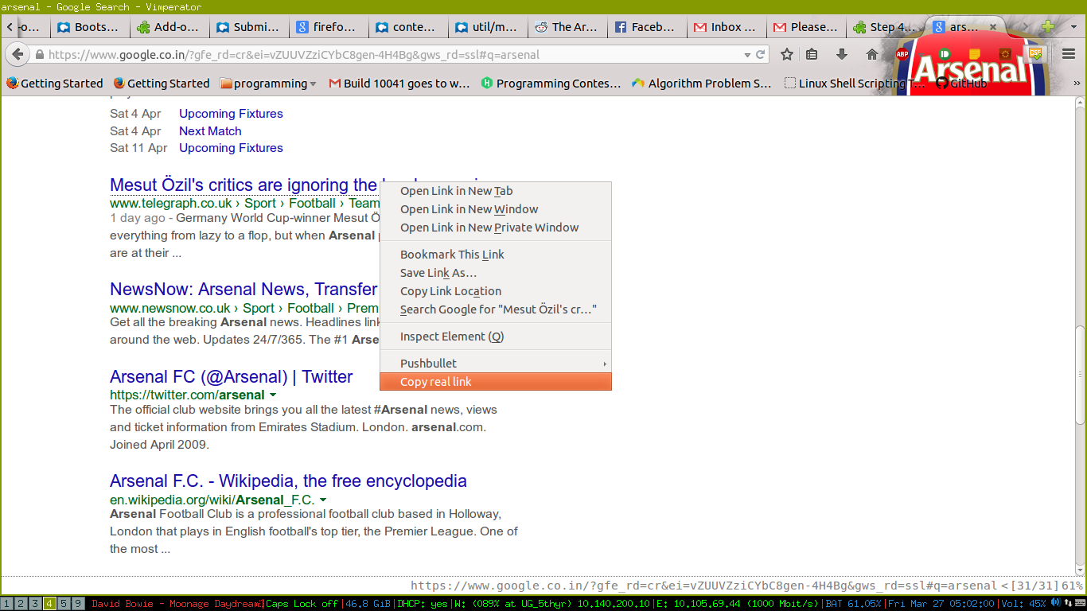Open Upcoming Fixtures link for Sat 11 Apr
The width and height of the screenshot is (1087, 611).
click(231, 148)
